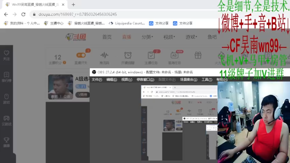Click 鱼吧 under streamer avatar
This screenshot has width=290, height=163.
[54, 96]
